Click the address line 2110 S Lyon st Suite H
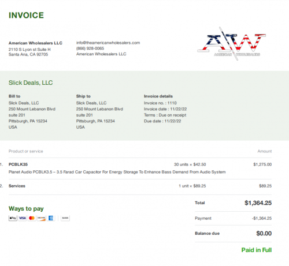Image resolution: width=289 pixels, height=266 pixels. [29, 50]
